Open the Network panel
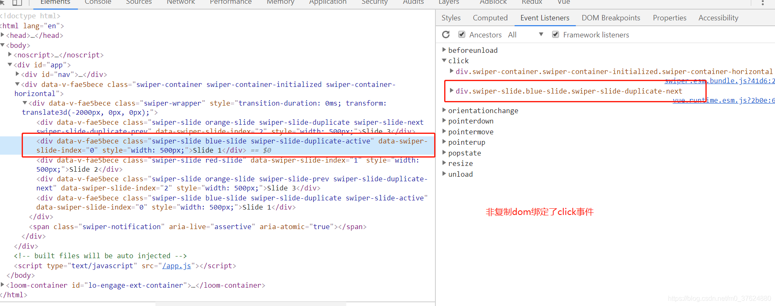 (181, 2)
